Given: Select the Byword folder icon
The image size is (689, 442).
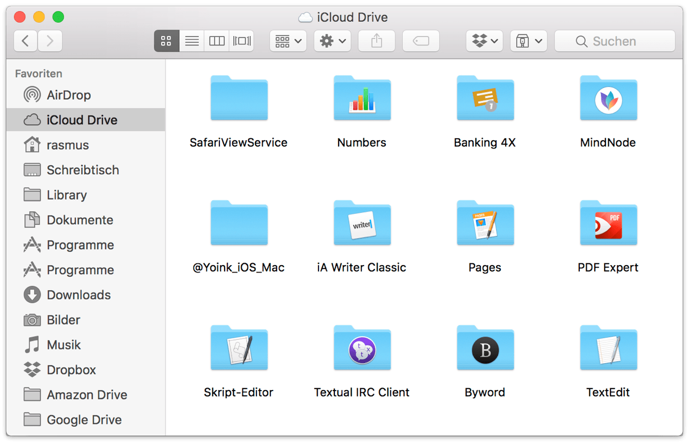Looking at the screenshot, I should [x=485, y=348].
